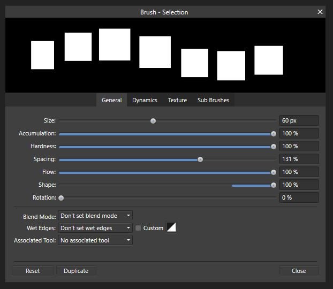Close the Brush Selection dialog with X
The height and width of the screenshot is (289, 333).
tap(320, 12)
